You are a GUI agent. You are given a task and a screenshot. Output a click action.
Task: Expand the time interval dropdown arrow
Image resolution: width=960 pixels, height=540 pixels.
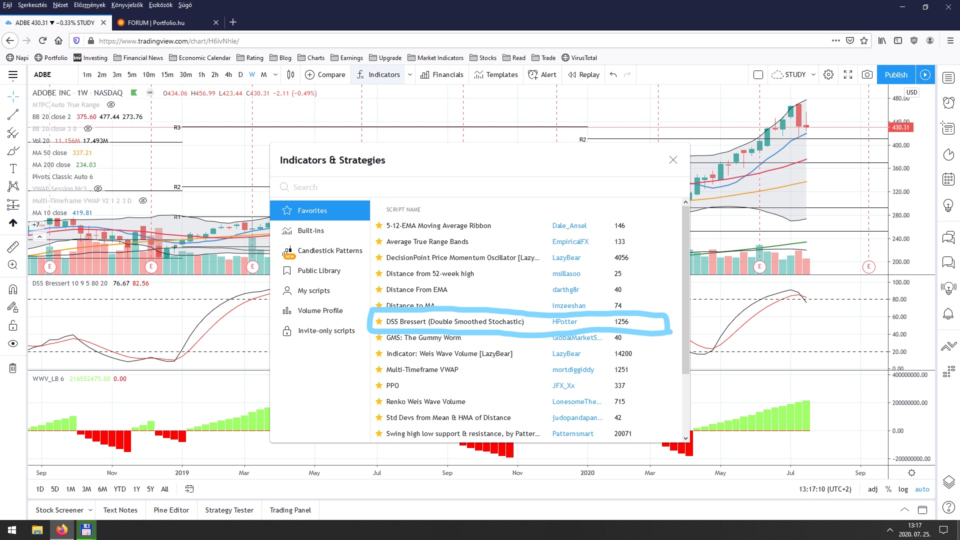click(275, 74)
